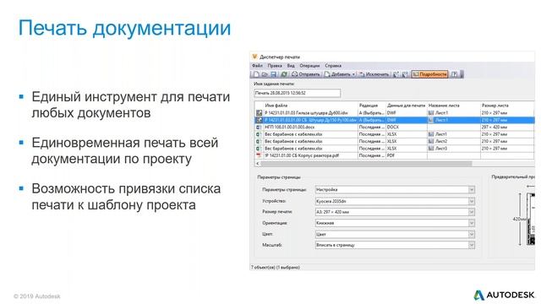
Task: Click the move item down toolbar icon
Action: coord(405,74)
